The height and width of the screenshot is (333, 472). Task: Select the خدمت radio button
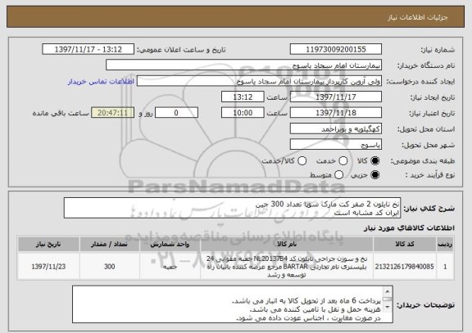click(x=343, y=161)
